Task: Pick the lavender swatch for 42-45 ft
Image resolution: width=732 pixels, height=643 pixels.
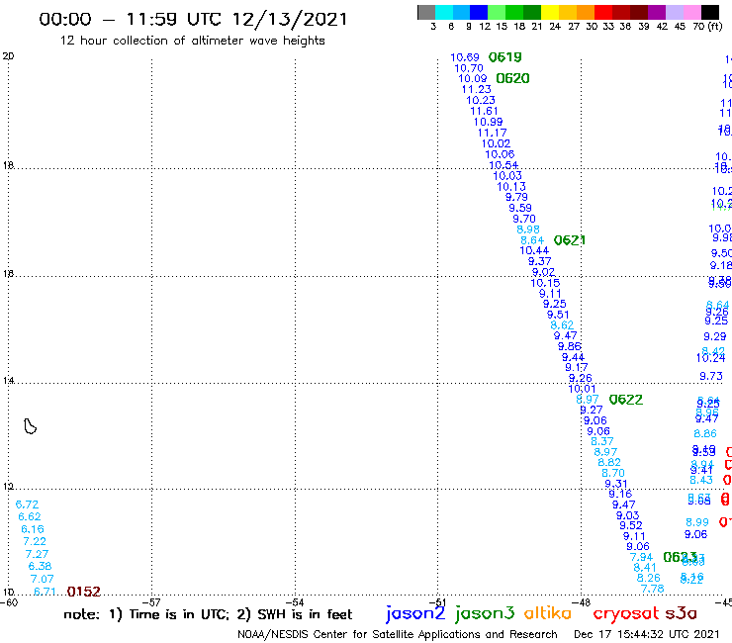Action: 675,12
